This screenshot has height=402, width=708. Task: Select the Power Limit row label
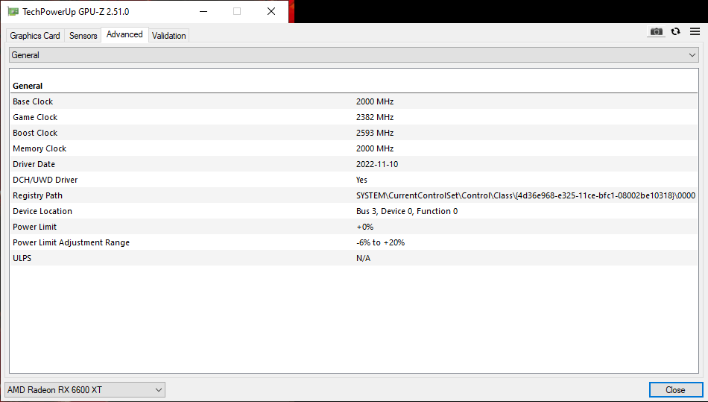(35, 227)
